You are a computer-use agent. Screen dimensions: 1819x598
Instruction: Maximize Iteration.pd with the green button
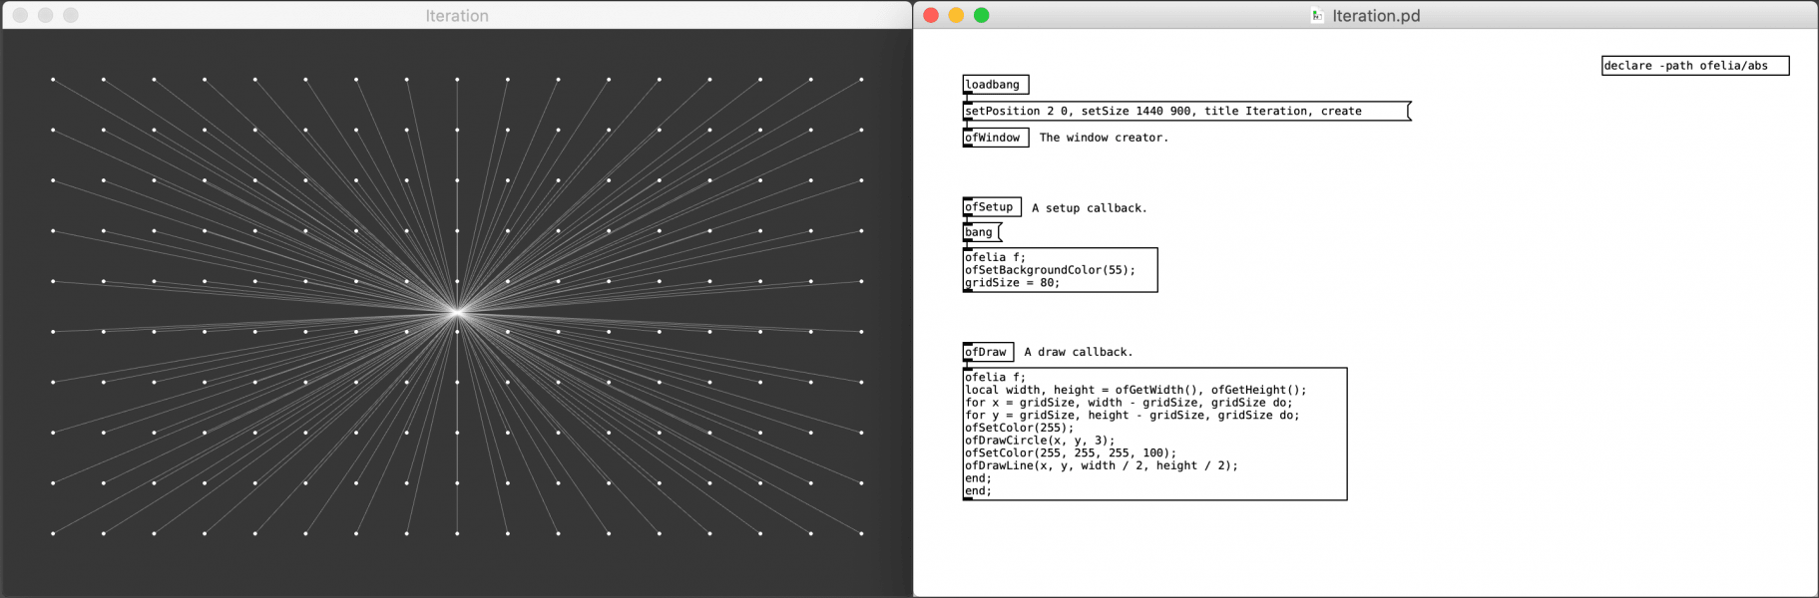point(982,15)
